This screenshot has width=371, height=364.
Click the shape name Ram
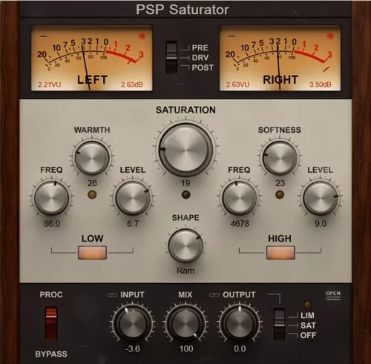[x=185, y=271]
